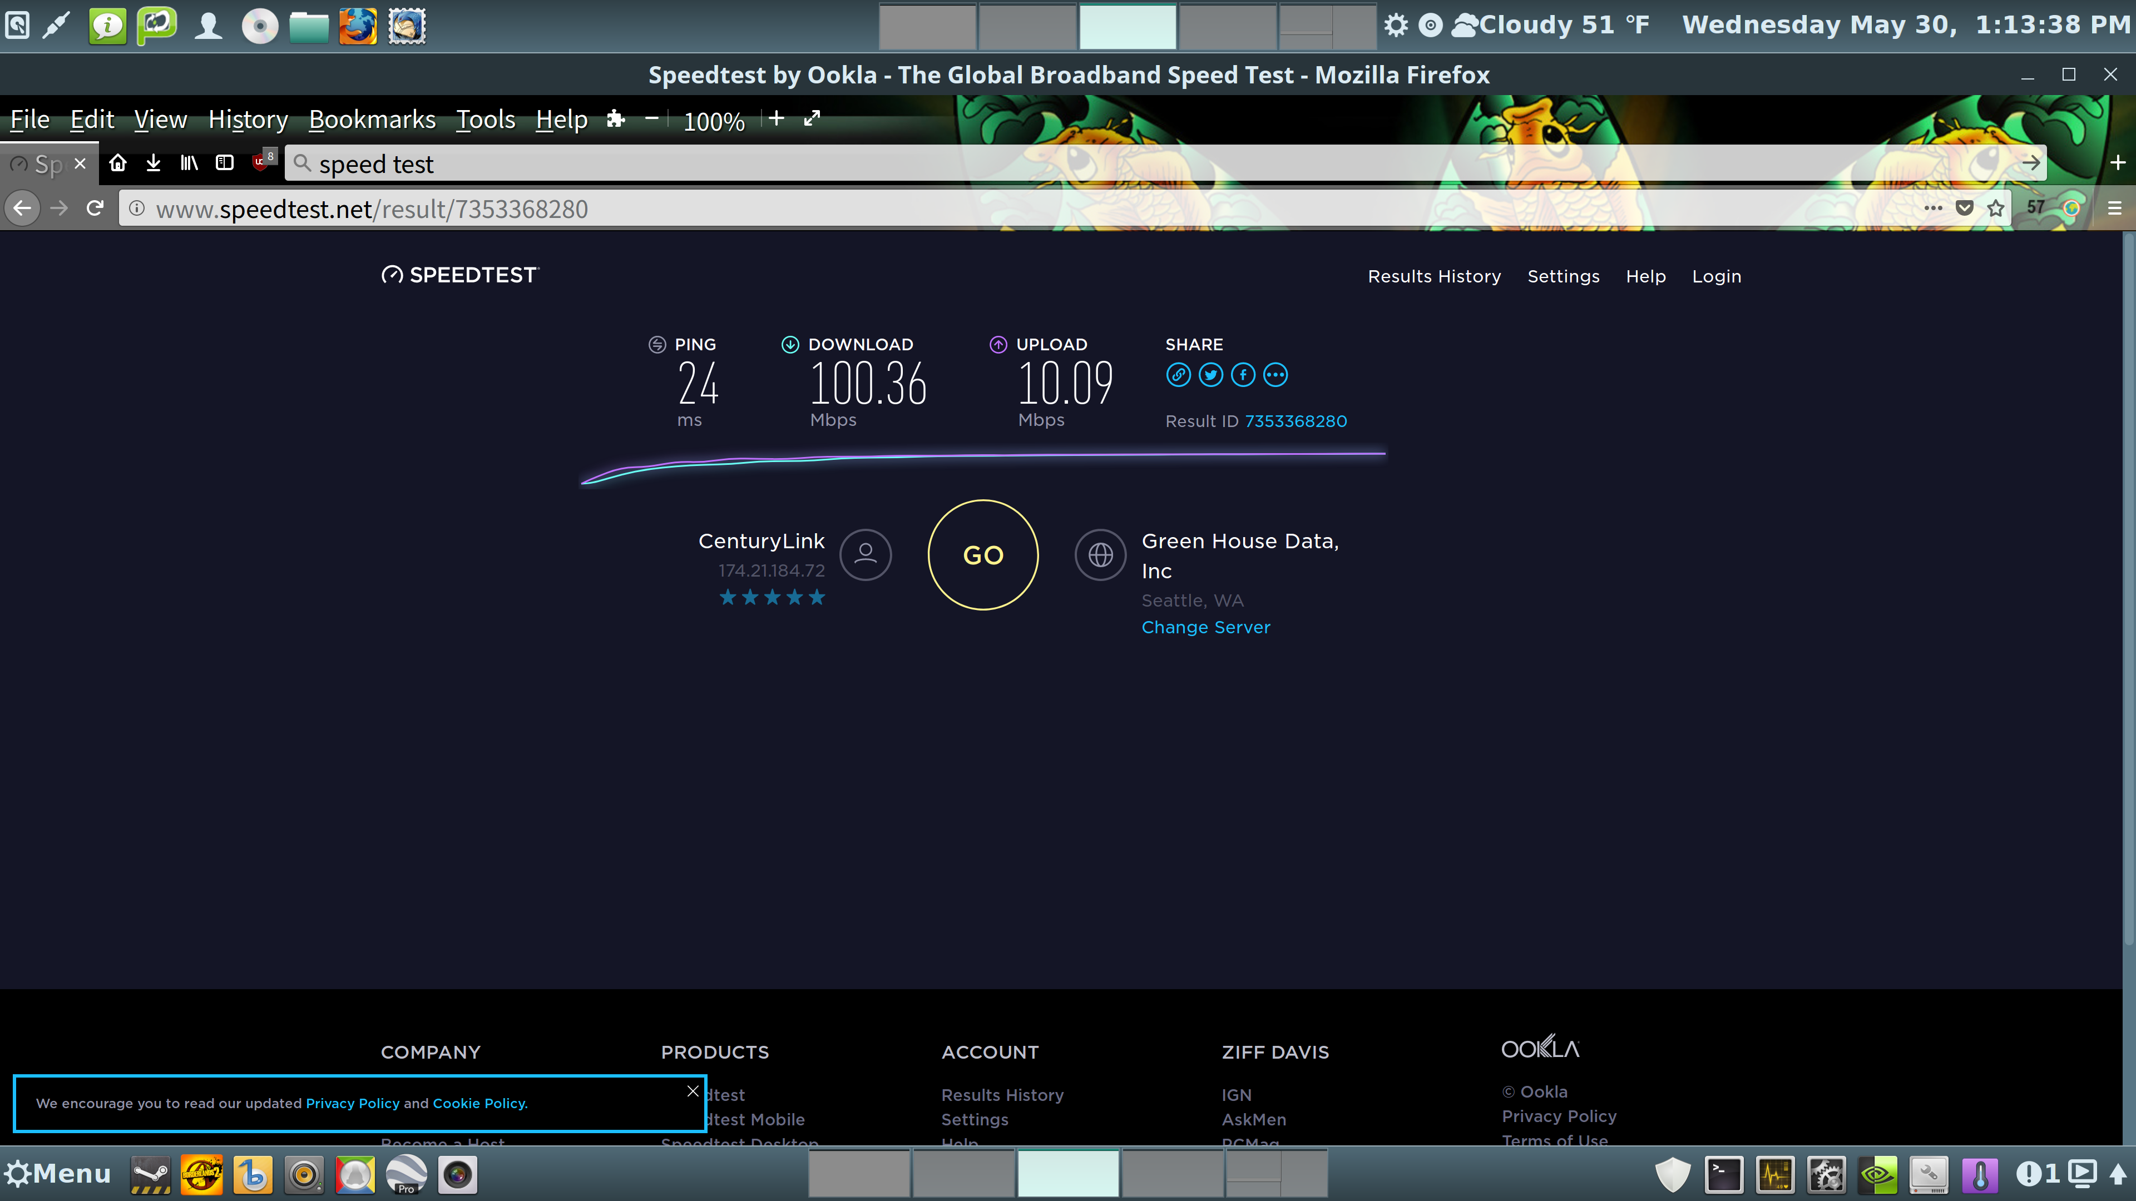This screenshot has height=1201, width=2136.
Task: Click the uBlock Origin shield icon
Action: [263, 161]
